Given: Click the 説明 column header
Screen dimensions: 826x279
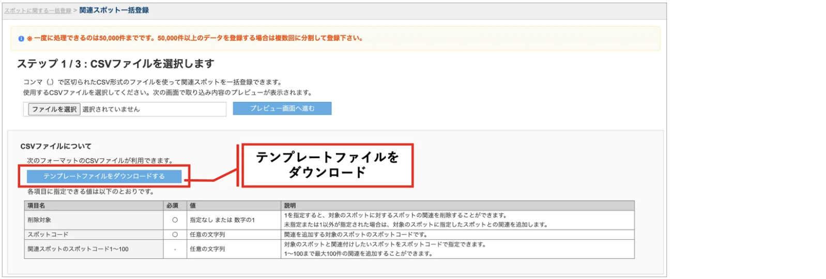Looking at the screenshot, I should pyautogui.click(x=457, y=206).
